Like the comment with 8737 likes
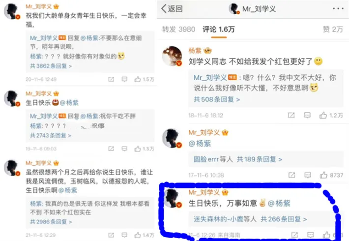349x241 pixels. point(323,175)
